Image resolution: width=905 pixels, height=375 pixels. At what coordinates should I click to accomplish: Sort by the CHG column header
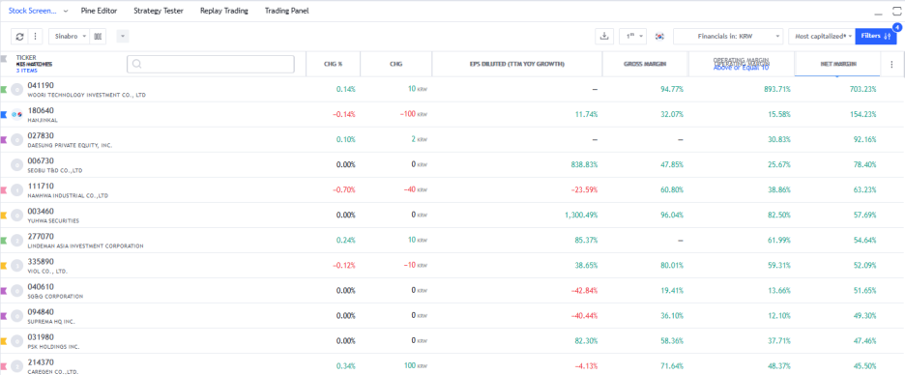(x=396, y=64)
